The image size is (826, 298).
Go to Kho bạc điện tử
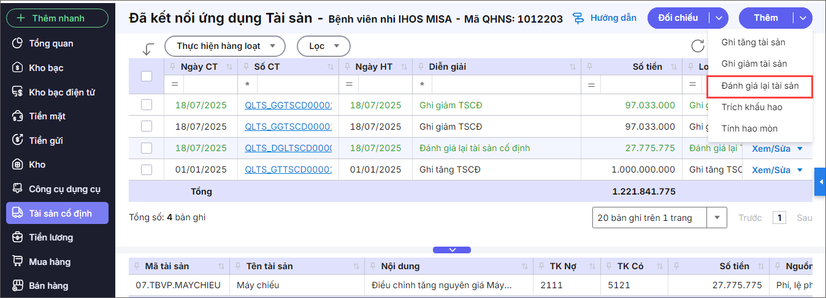[62, 92]
